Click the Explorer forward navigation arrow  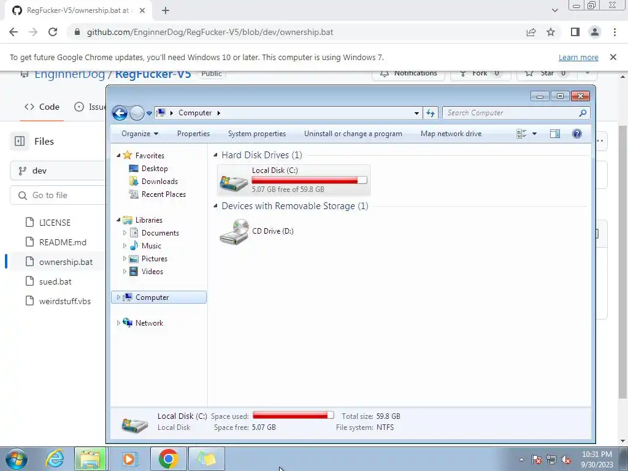(x=137, y=113)
